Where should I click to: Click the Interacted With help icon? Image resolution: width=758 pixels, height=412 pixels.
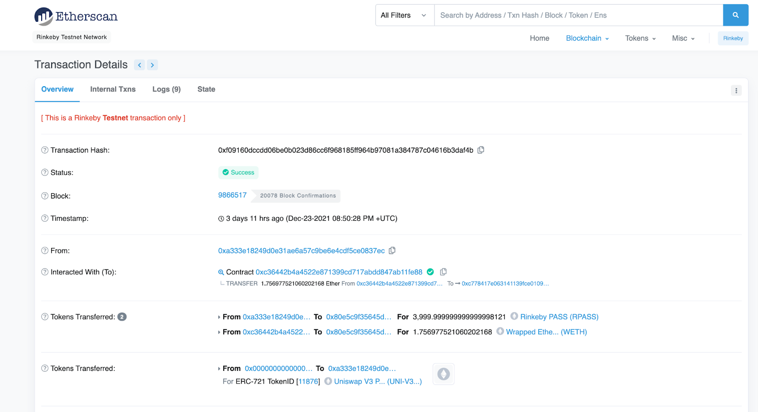point(45,272)
